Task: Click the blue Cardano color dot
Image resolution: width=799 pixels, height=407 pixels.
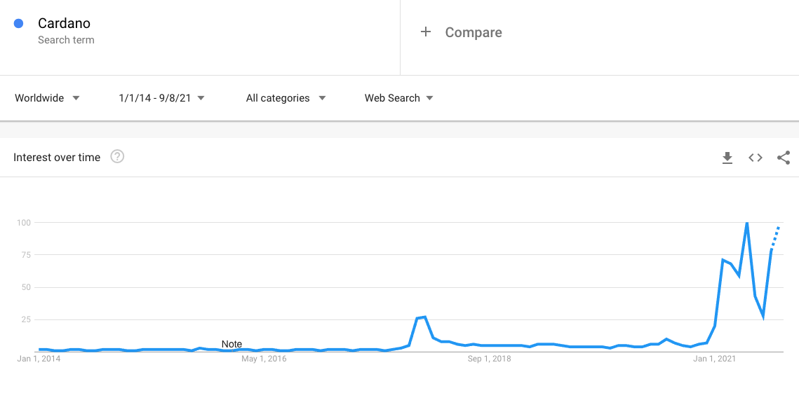Action: [x=19, y=23]
